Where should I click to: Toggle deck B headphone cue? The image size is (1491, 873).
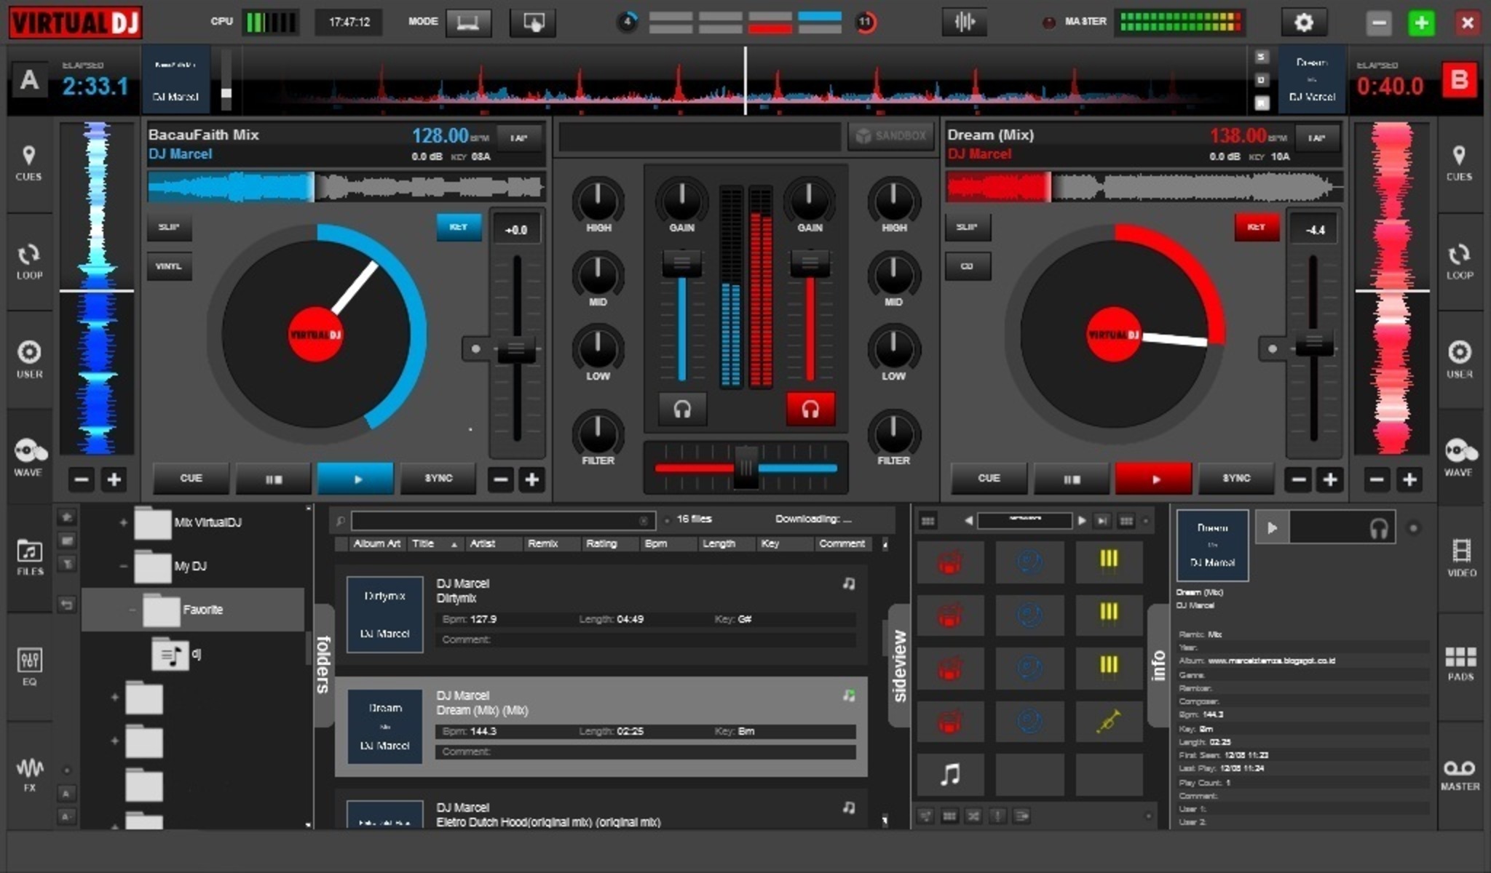810,409
